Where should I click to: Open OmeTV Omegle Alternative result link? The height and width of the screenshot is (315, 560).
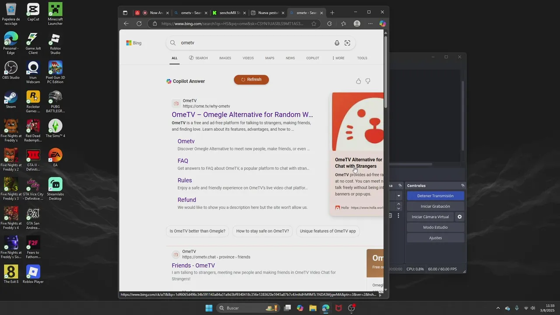point(242,115)
